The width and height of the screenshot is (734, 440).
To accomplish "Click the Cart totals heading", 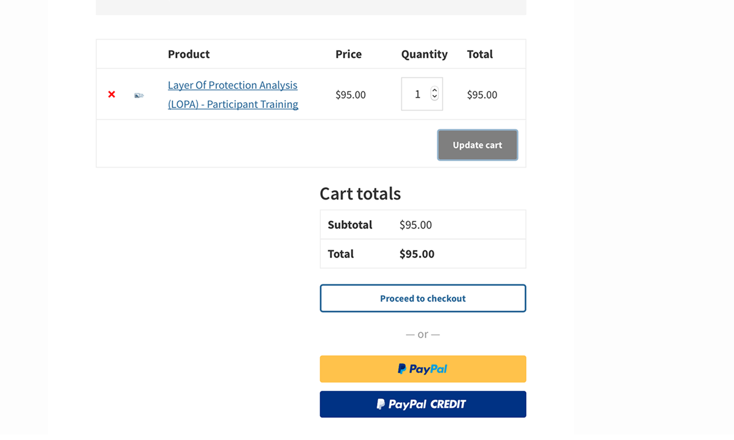I will tap(360, 194).
